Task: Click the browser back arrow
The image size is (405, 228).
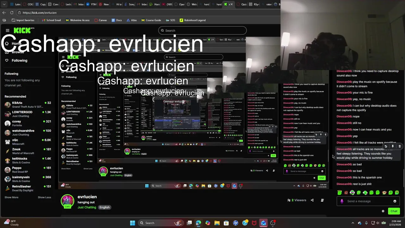Action: pyautogui.click(x=4, y=13)
